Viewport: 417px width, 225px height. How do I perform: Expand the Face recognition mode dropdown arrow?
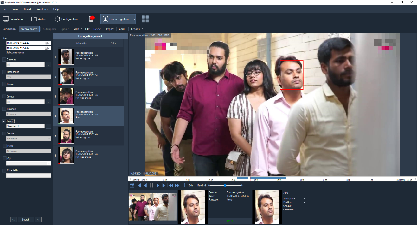point(134,19)
